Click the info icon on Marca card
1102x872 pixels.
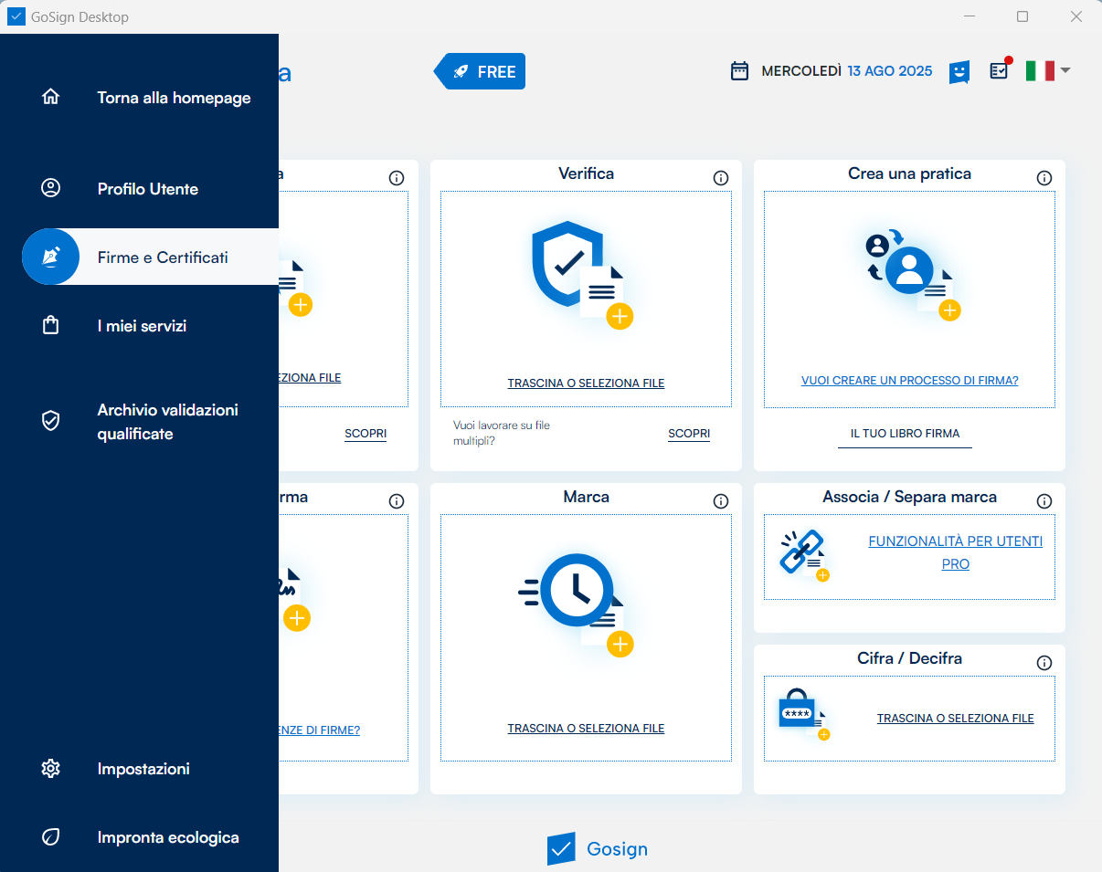(720, 501)
